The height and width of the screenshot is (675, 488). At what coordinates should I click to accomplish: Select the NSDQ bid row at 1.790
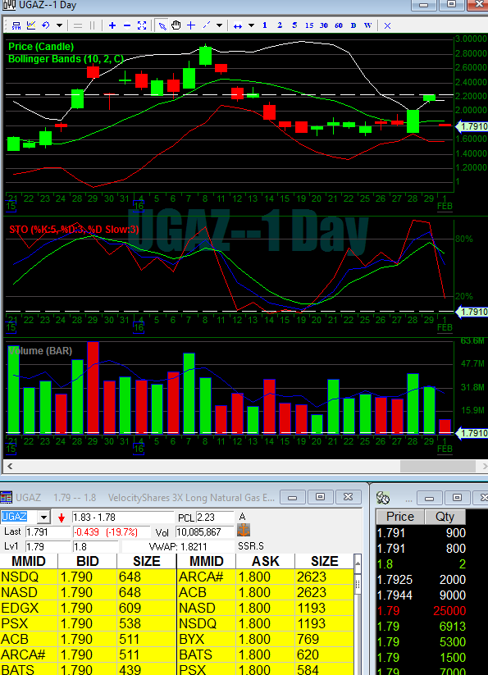89,577
